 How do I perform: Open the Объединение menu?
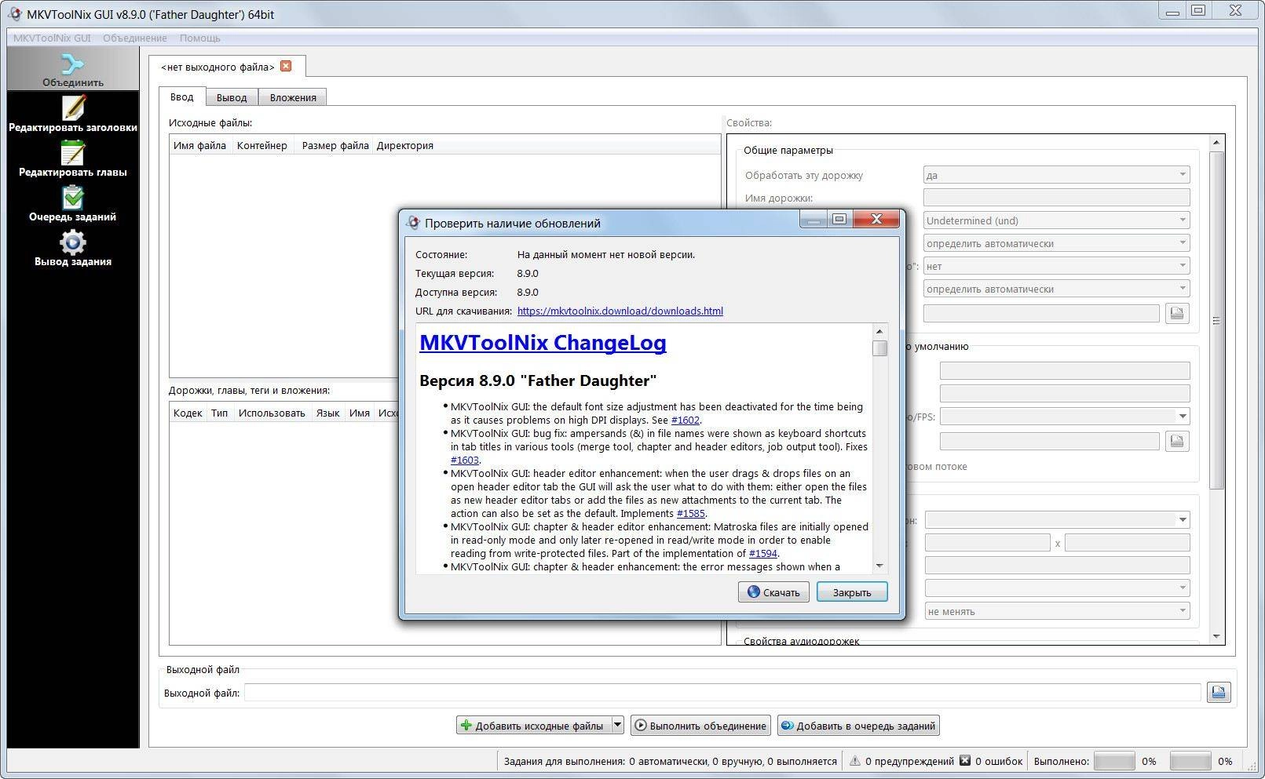(x=134, y=38)
